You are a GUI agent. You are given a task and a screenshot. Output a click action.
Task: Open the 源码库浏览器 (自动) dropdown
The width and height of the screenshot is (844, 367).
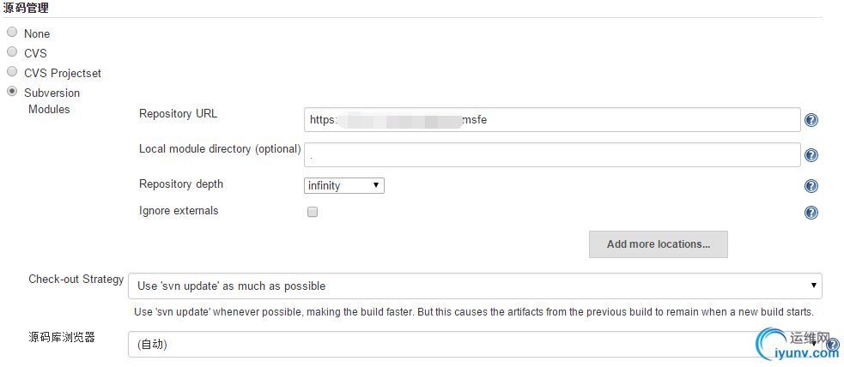(x=475, y=345)
